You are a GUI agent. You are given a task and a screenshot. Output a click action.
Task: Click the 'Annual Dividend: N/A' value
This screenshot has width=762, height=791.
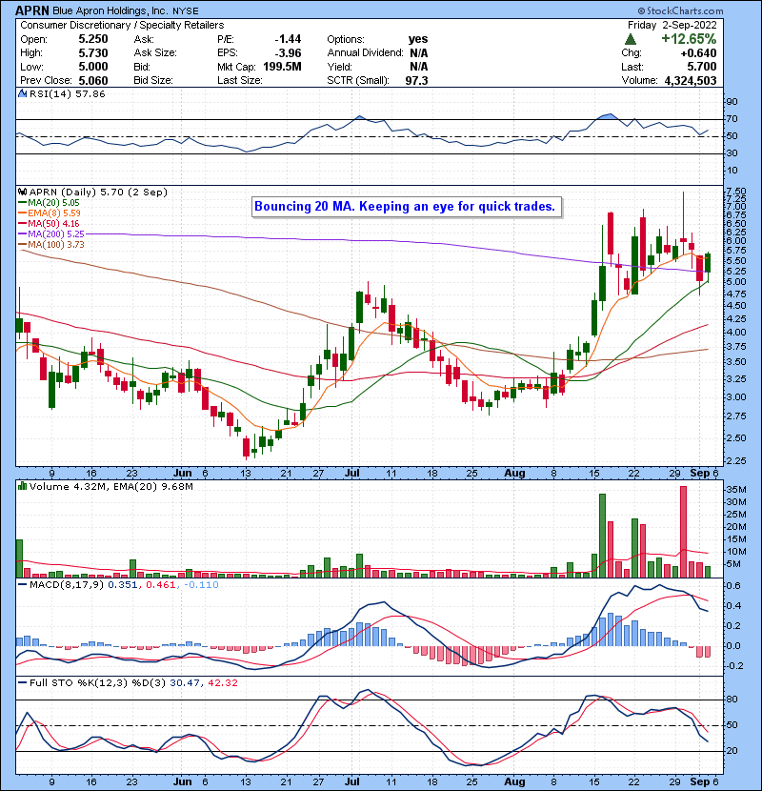pos(418,53)
